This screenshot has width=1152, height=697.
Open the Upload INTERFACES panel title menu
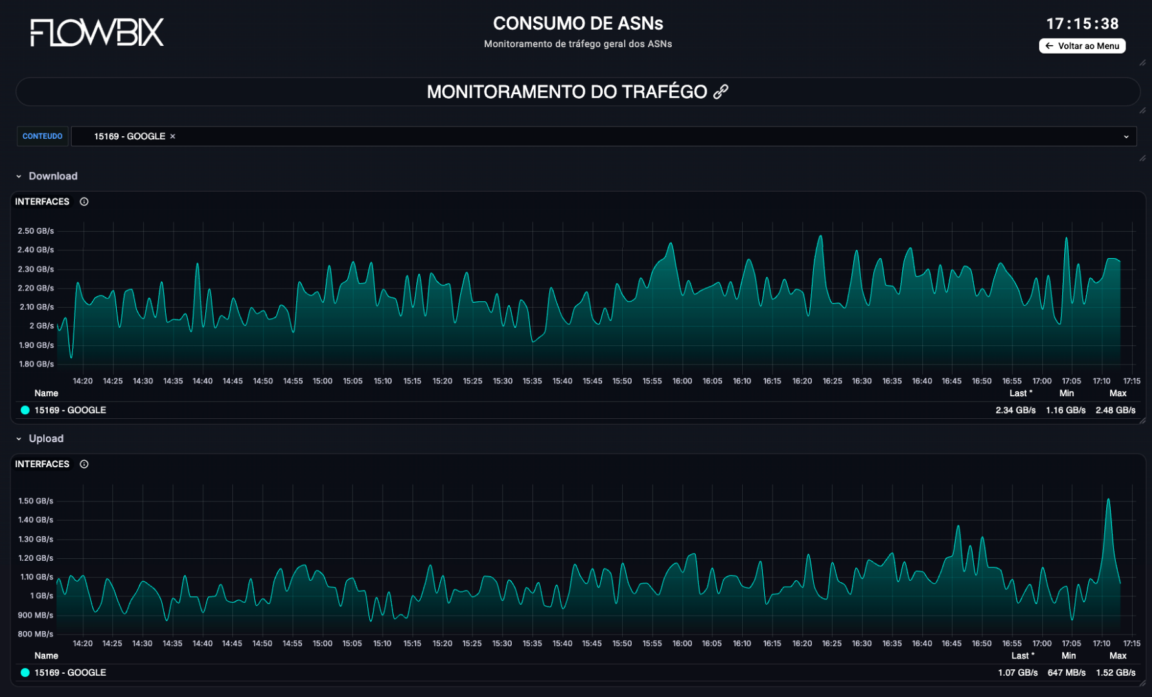point(41,464)
